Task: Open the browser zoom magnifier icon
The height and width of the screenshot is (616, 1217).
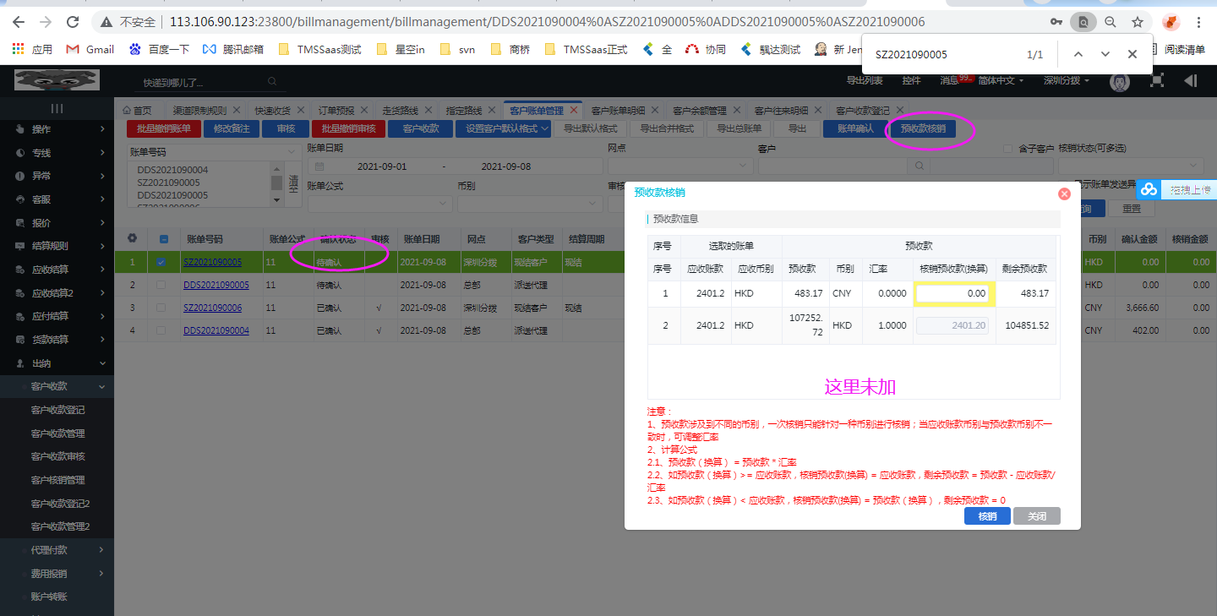Action: point(1111,22)
